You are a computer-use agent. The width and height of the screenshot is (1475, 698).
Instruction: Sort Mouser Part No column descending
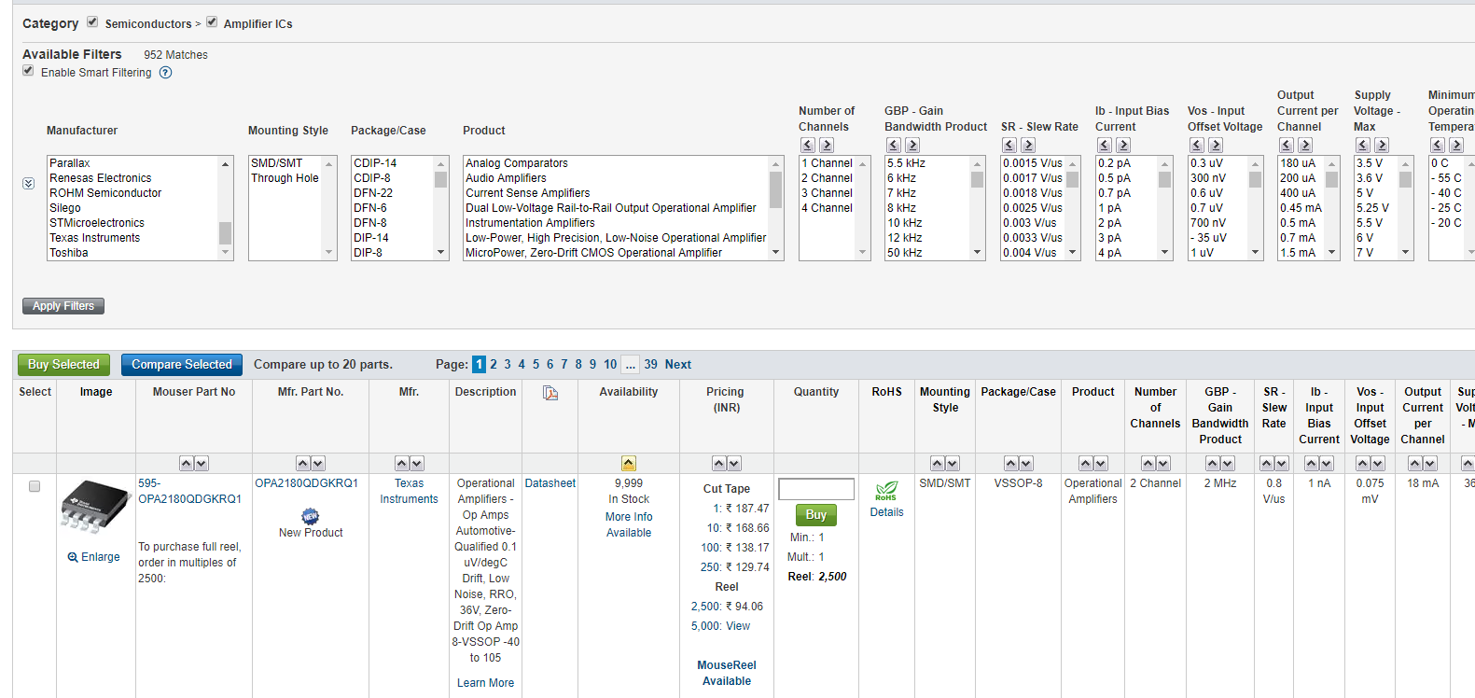202,464
